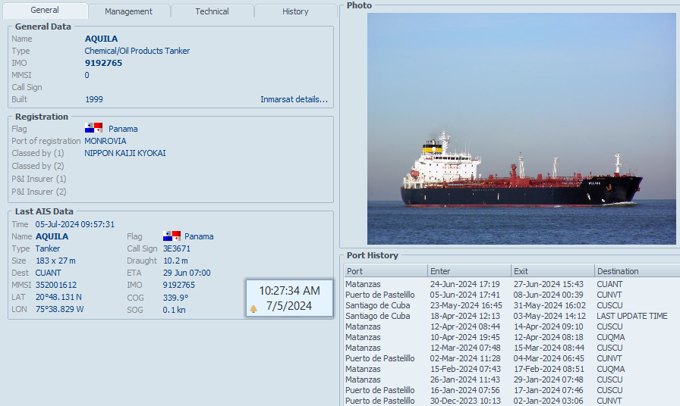Open the Technical tab
The width and height of the screenshot is (680, 406).
(212, 11)
